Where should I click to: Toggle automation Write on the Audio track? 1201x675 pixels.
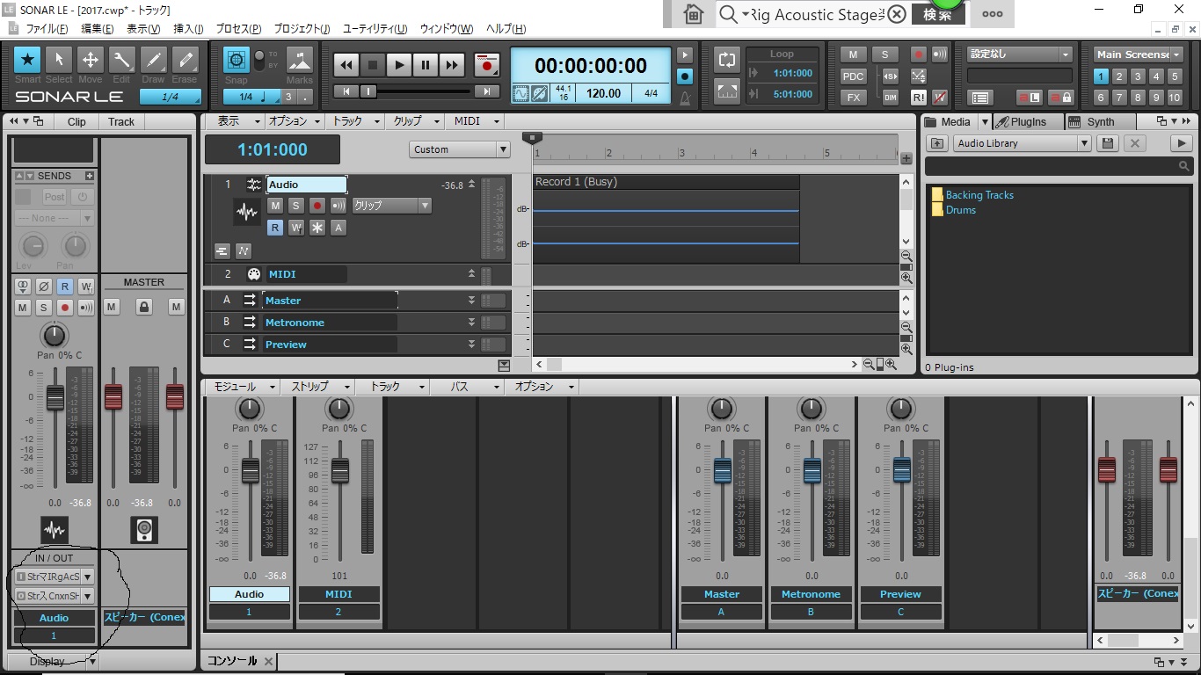296,228
